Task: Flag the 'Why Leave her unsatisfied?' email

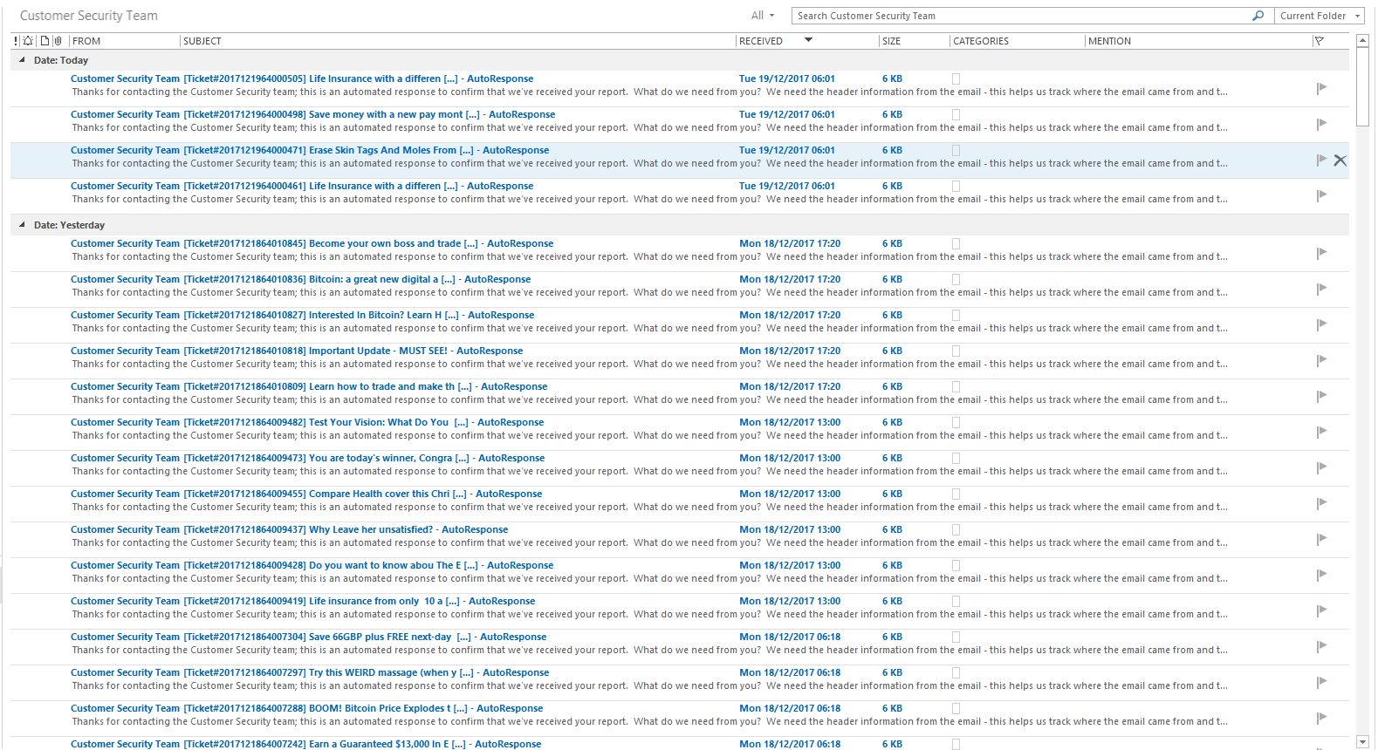Action: click(1321, 539)
